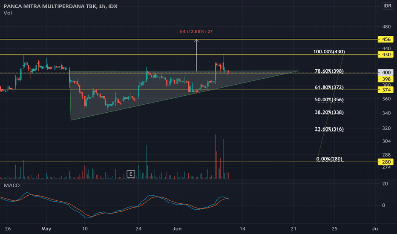
Task: Click the MACD indicator label
Action: pyautogui.click(x=12, y=185)
